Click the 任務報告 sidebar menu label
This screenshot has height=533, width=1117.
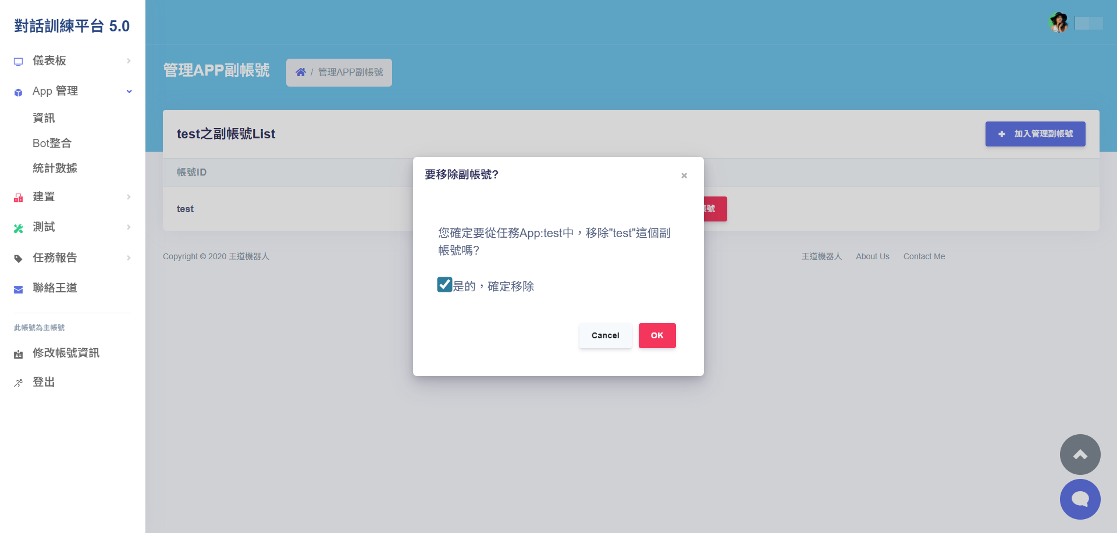(x=55, y=258)
